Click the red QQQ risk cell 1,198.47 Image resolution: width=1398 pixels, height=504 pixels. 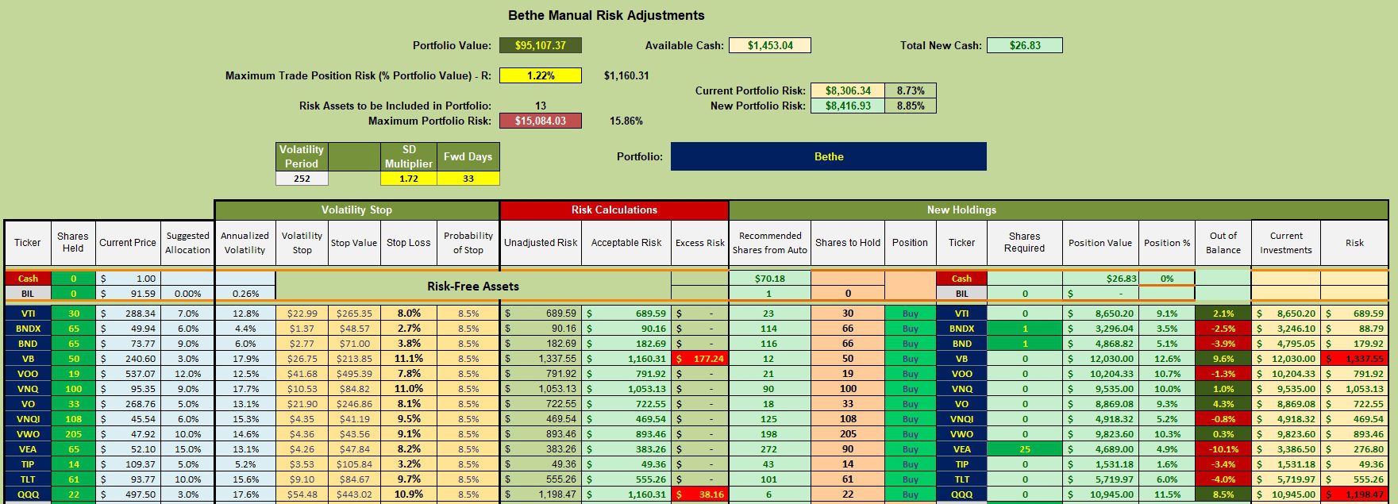pyautogui.click(x=1354, y=494)
